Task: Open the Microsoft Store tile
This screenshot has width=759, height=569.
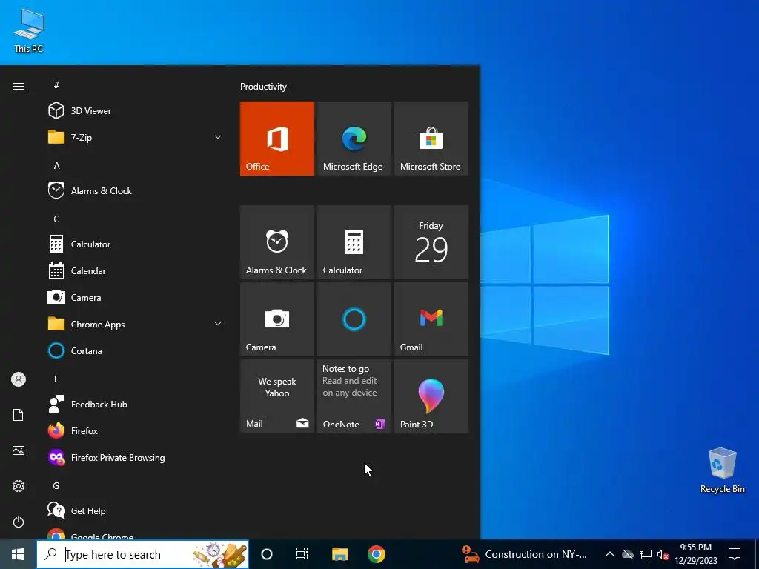Action: point(431,139)
